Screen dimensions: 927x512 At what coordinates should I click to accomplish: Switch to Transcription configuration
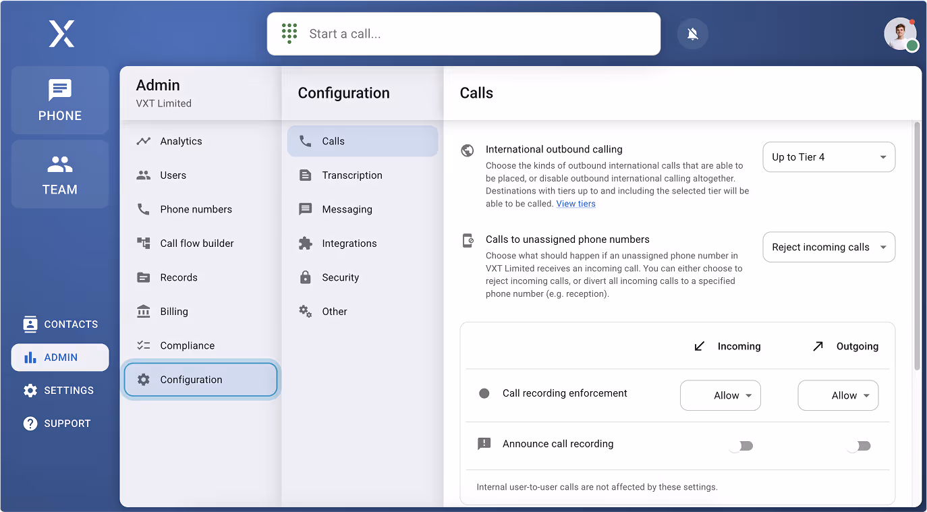(x=362, y=175)
